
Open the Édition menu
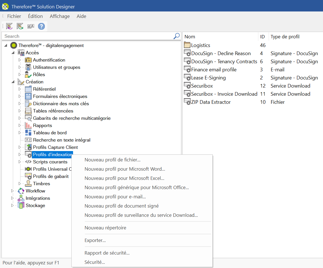coord(36,16)
